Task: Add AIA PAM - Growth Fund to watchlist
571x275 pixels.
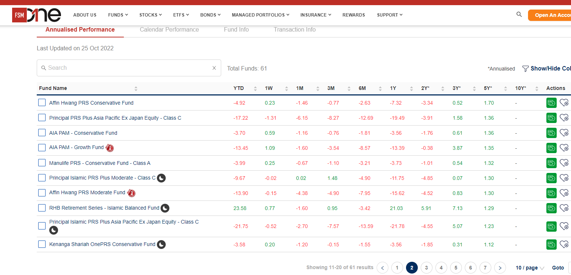Action: [x=564, y=148]
